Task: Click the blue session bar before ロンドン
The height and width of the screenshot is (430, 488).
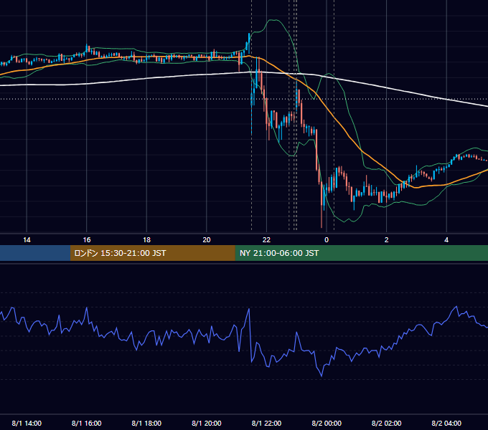Action: 35,253
